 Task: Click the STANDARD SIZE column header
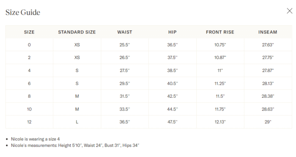coord(77,32)
